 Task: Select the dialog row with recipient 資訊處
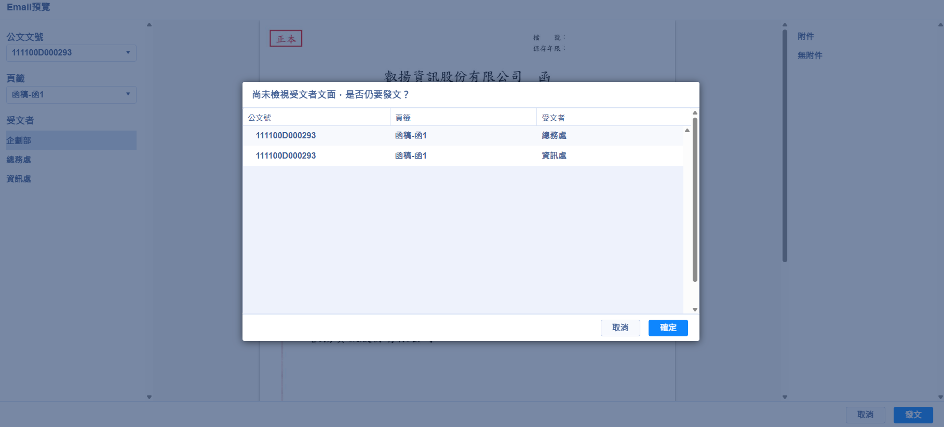(462, 155)
